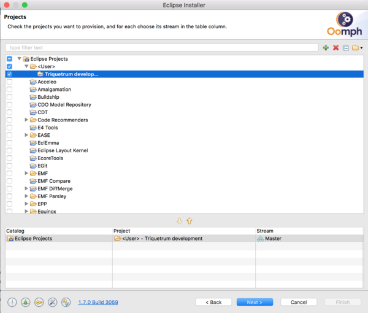Expand the EPP node

26,204
